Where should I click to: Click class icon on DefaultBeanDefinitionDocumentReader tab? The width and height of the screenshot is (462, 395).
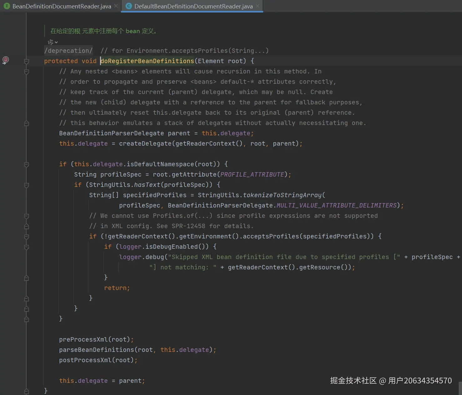pyautogui.click(x=128, y=6)
